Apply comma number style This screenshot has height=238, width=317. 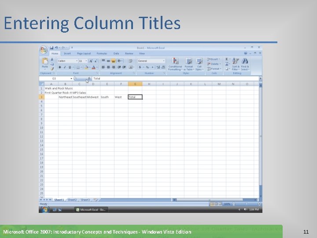[152, 67]
